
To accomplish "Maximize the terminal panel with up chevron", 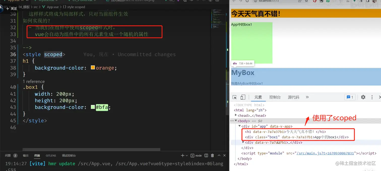I will pos(219,155).
